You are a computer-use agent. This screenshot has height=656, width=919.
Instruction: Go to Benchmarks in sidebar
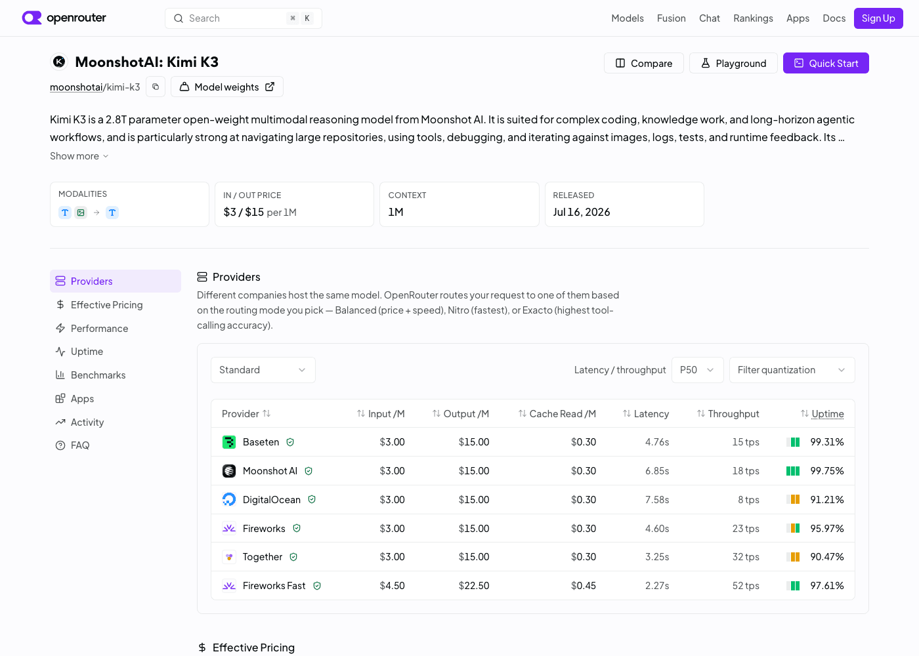point(116,375)
